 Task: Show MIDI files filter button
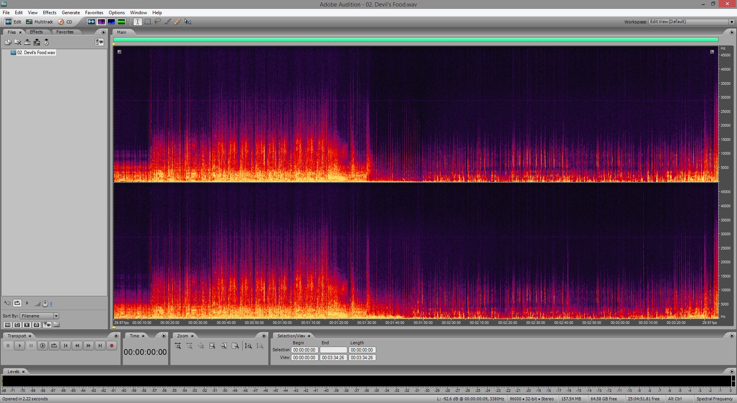(x=36, y=325)
